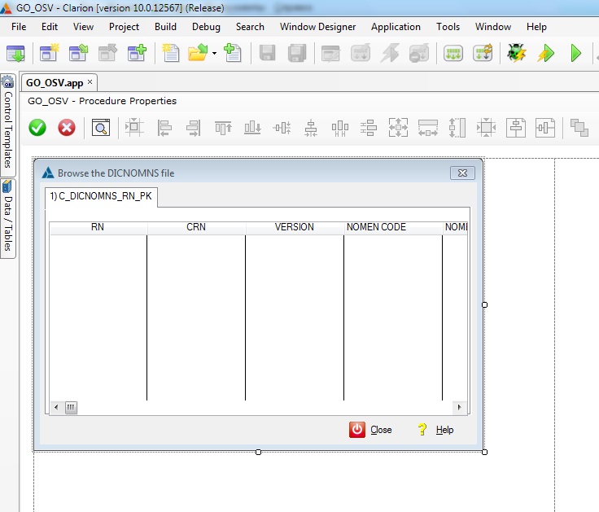Click the NOMEN CODE column header
This screenshot has height=512, width=599.
coord(376,227)
